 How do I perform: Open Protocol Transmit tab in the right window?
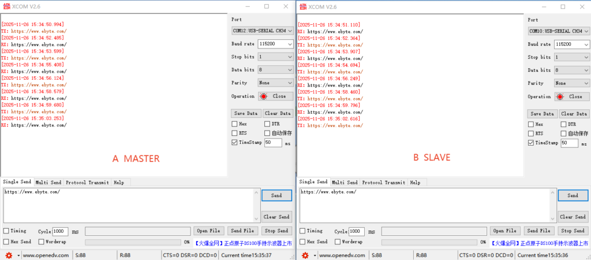tap(383, 183)
